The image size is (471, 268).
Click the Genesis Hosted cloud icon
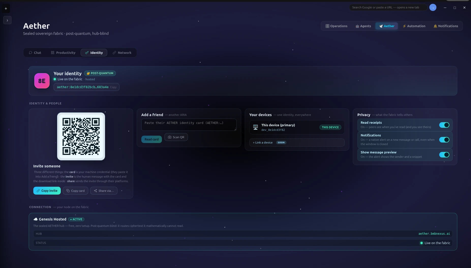36,219
